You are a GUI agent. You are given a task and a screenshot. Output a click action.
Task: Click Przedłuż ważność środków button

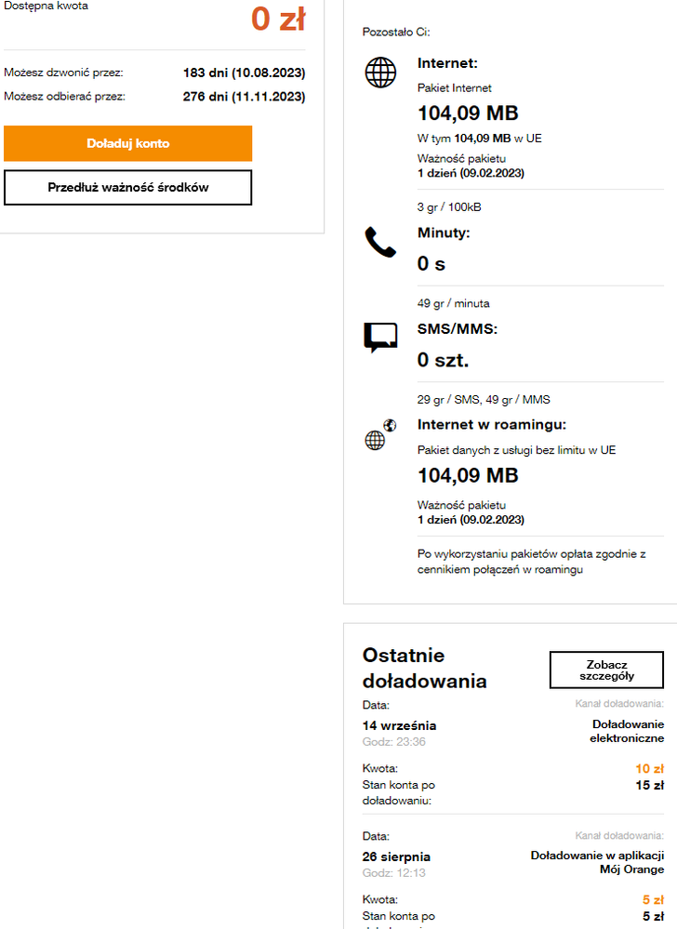128,187
